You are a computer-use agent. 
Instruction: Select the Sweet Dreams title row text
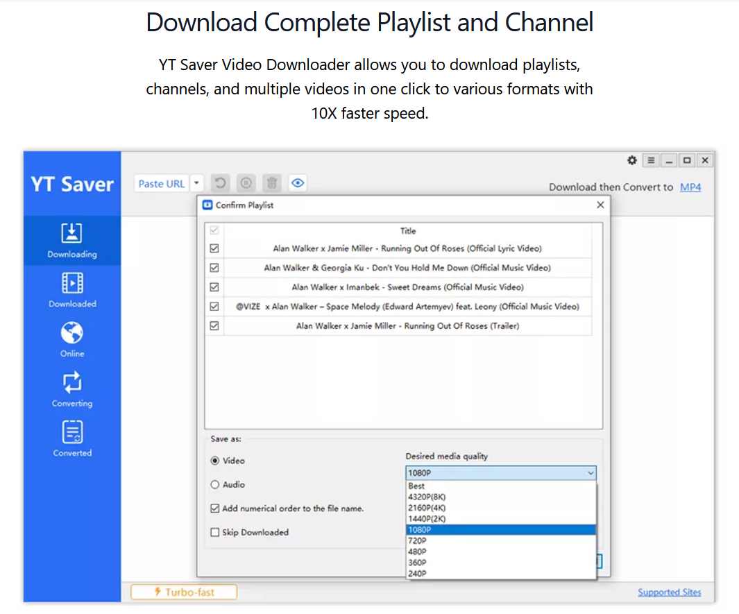408,287
